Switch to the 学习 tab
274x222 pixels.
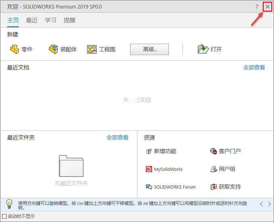tap(50, 20)
